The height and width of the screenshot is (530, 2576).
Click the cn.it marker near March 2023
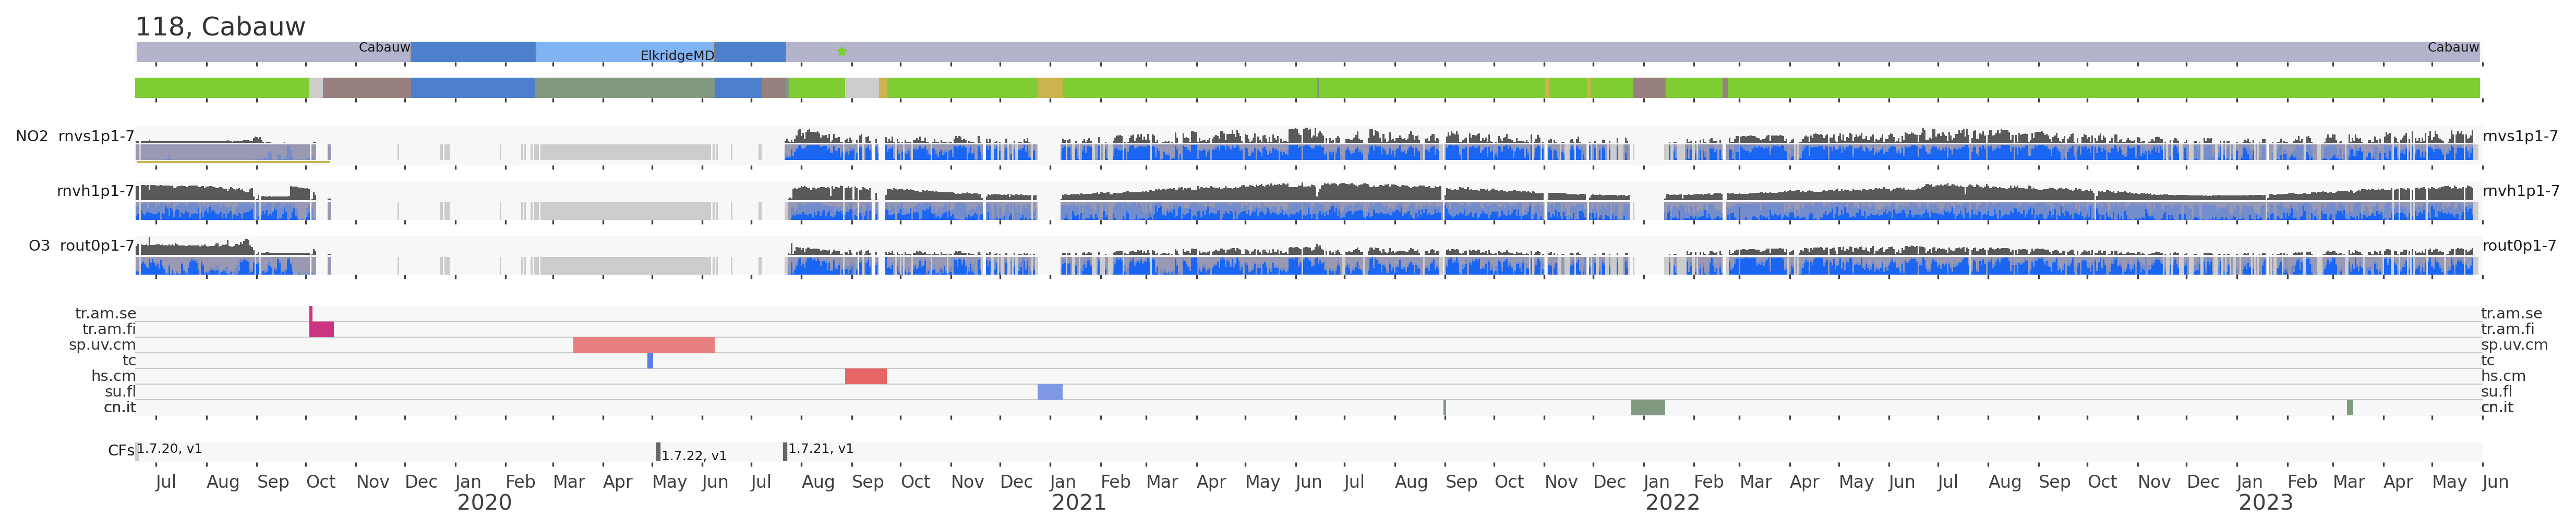point(2349,407)
